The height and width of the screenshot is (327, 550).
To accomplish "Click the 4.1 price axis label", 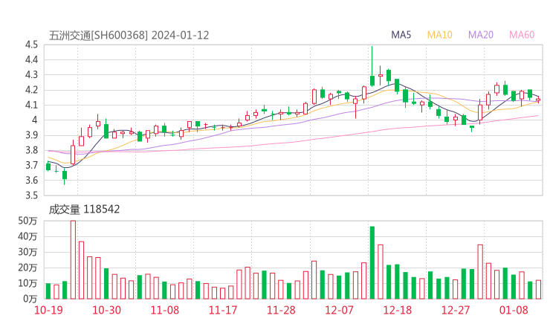I will [31, 105].
